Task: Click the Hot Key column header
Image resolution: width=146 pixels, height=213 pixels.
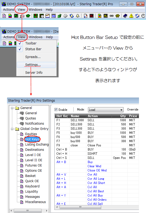Action: 62,116
